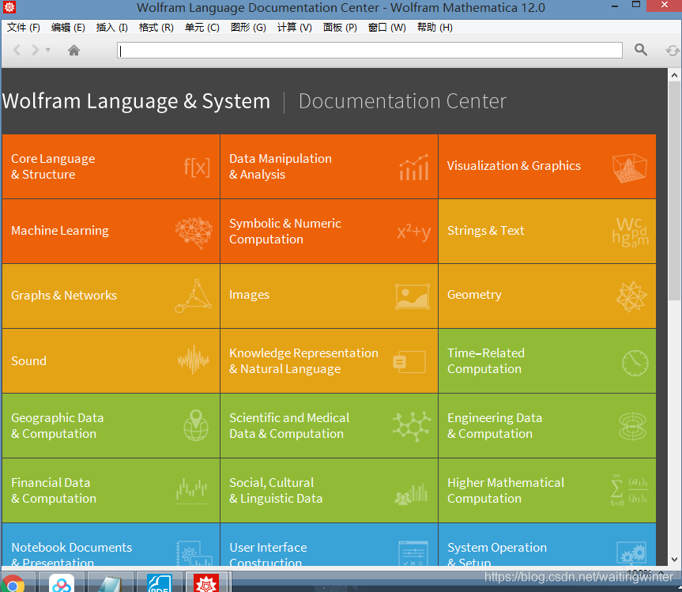Click the letters icon in Strings & Text tile
This screenshot has height=592, width=682.
tap(631, 232)
